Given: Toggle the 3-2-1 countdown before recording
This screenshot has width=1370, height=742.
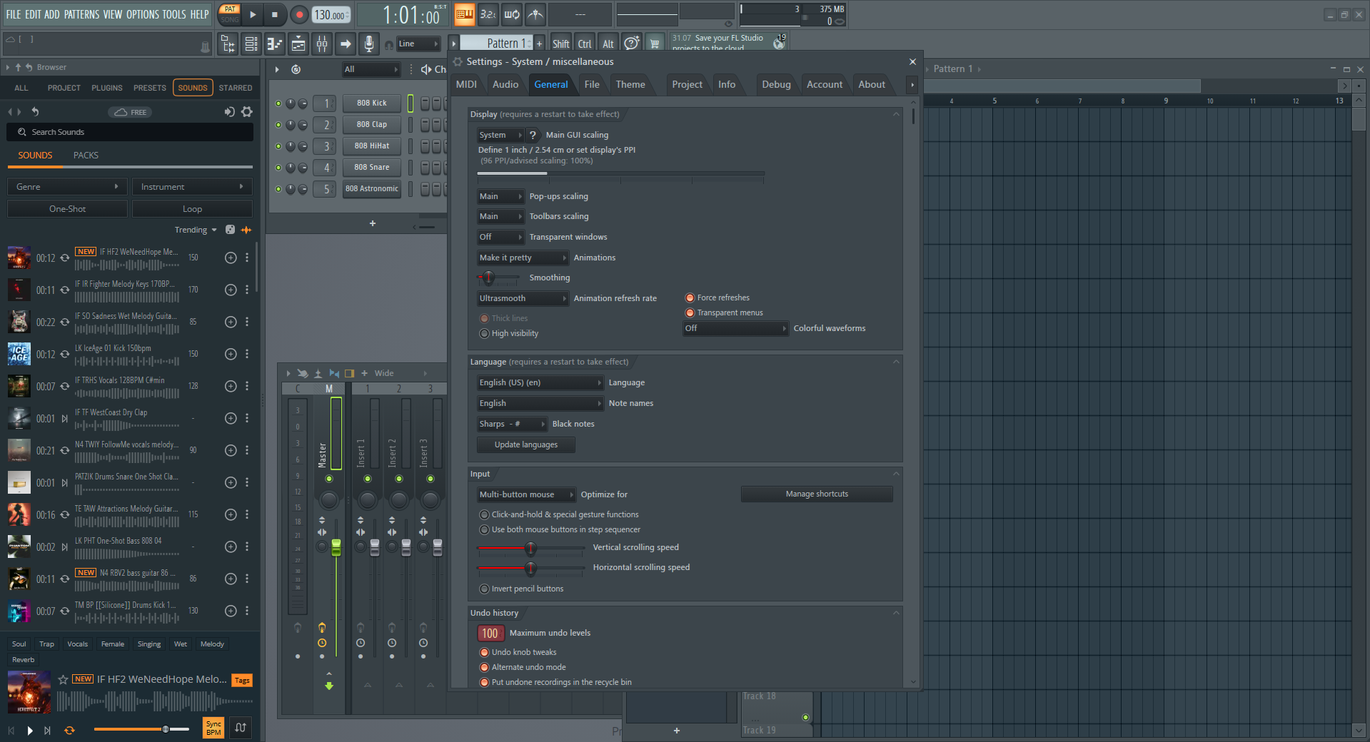Looking at the screenshot, I should click(488, 14).
